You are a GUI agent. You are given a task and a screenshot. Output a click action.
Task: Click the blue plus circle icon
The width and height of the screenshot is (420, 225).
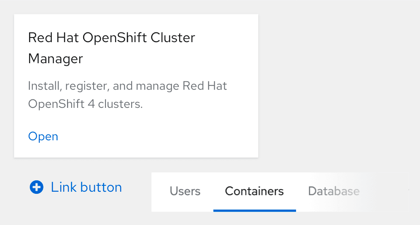[37, 187]
